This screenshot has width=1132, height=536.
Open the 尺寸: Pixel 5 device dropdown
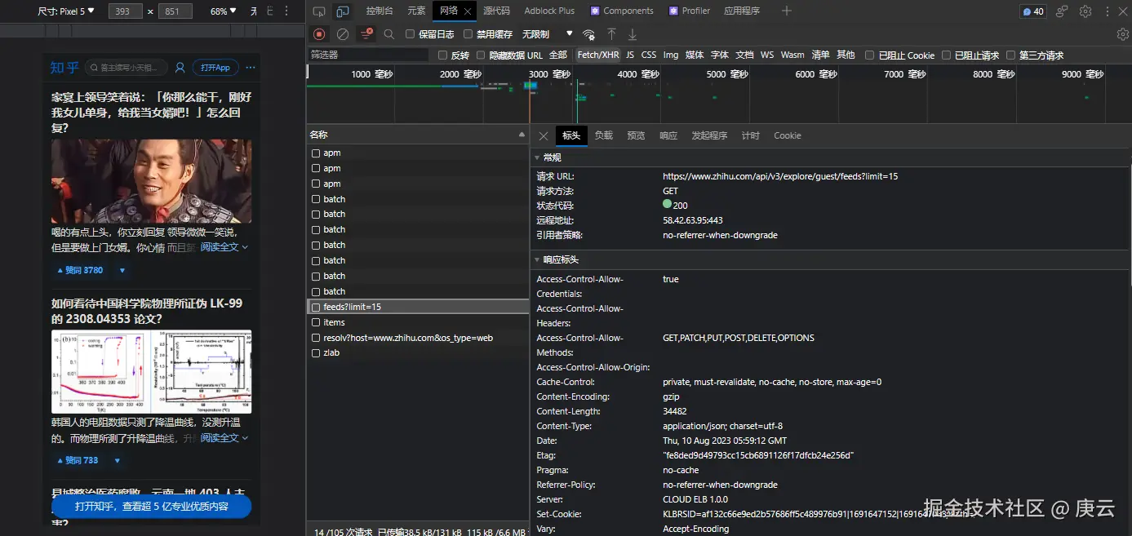click(x=66, y=11)
